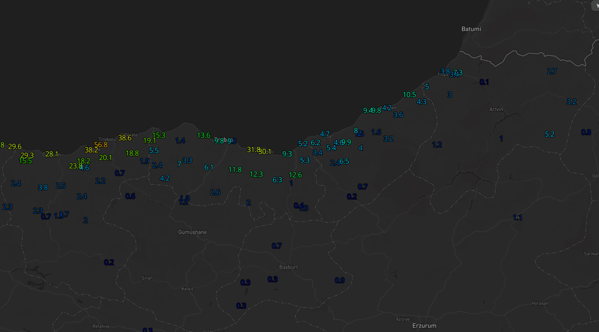Image resolution: width=599 pixels, height=332 pixels.
Task: Click the 12.3 station value
Action: pyautogui.click(x=256, y=174)
